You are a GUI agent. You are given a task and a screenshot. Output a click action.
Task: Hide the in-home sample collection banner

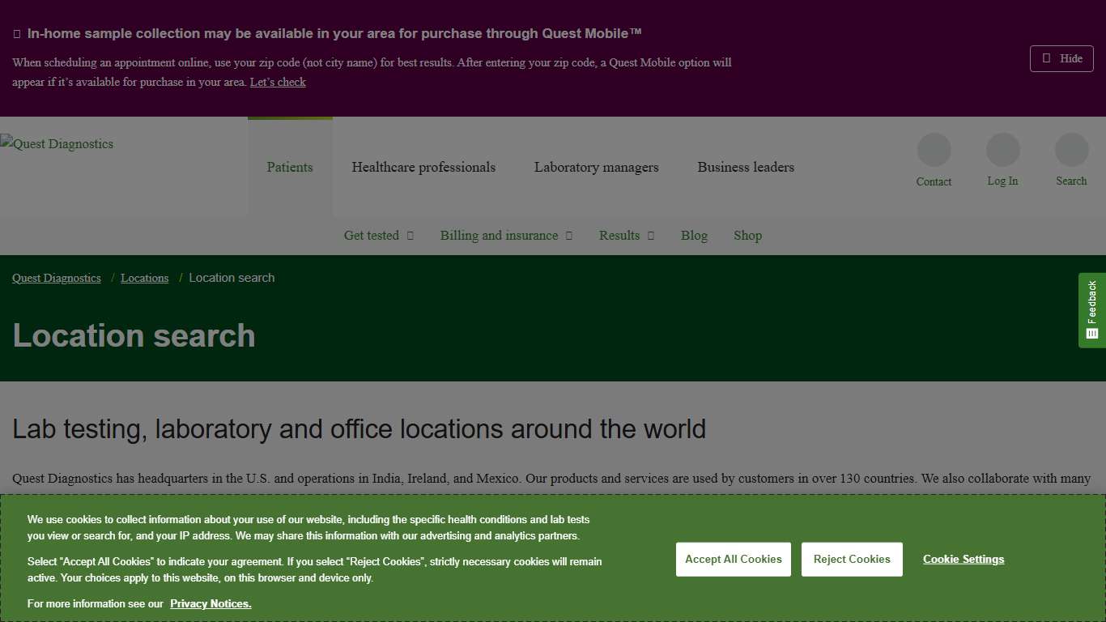(x=1061, y=58)
